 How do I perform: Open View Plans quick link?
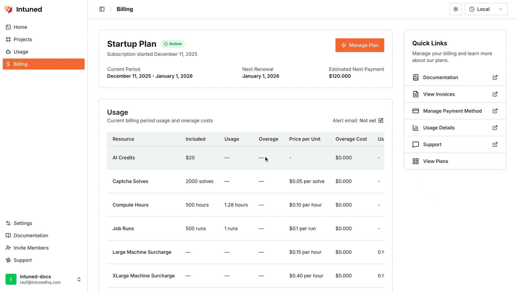pyautogui.click(x=435, y=161)
